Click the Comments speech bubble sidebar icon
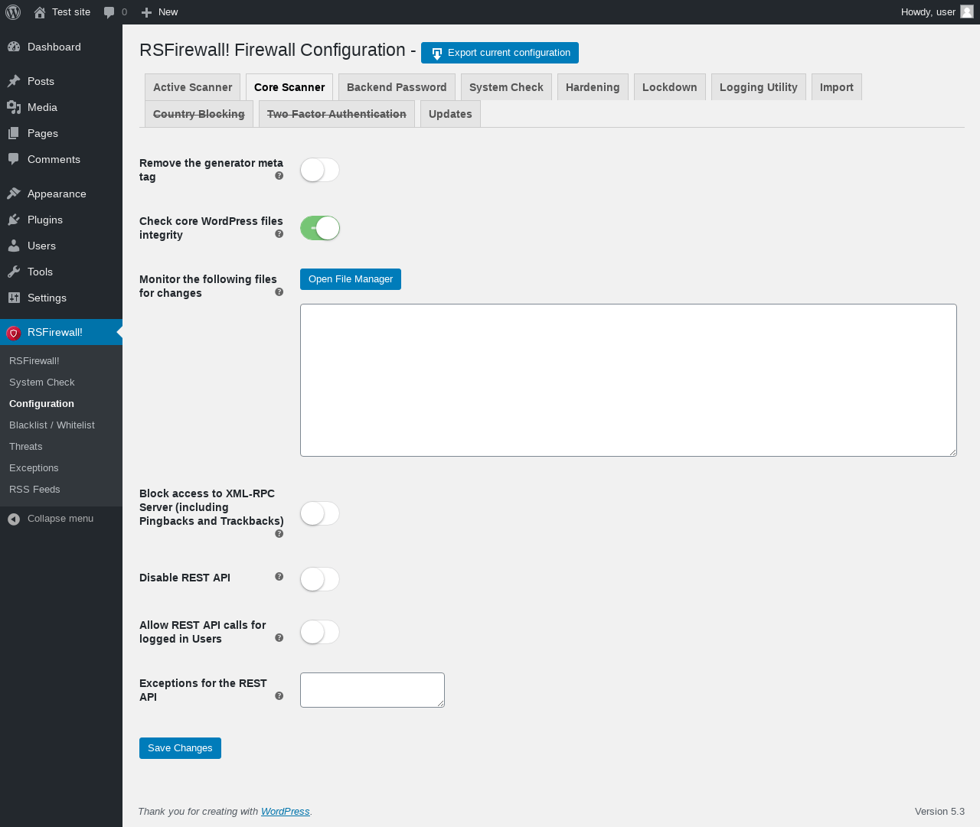Screen dimensions: 980x827 14,159
